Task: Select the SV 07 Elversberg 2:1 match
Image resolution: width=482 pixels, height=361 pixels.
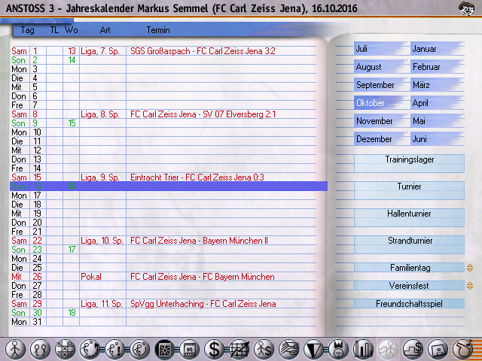Action: point(203,114)
